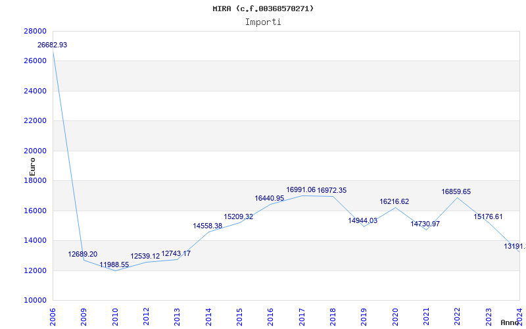The width and height of the screenshot is (526, 329).
Task: Select the 16216.62 data label
Action: 394,201
